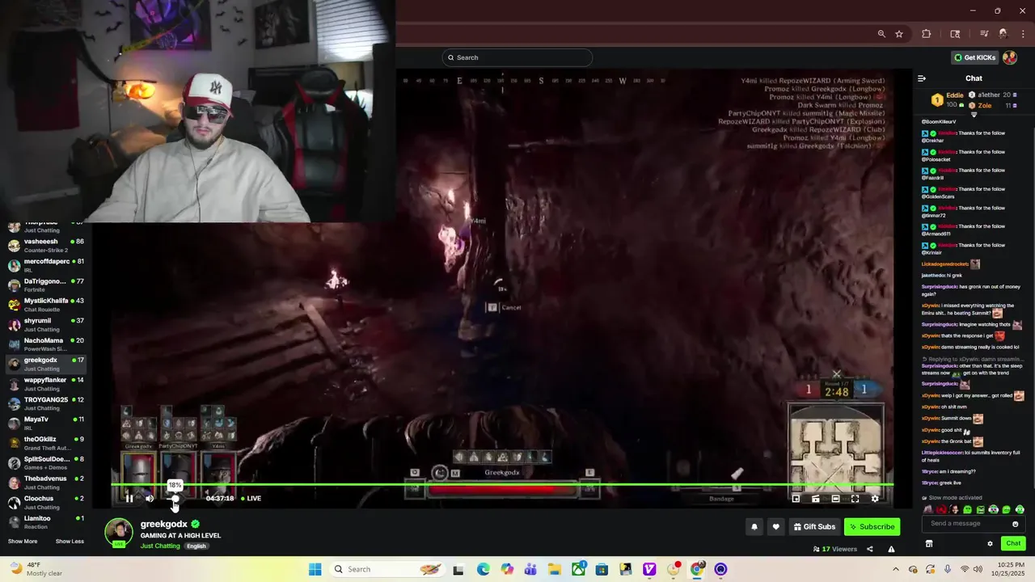Open chat settings gear icon

click(x=990, y=543)
